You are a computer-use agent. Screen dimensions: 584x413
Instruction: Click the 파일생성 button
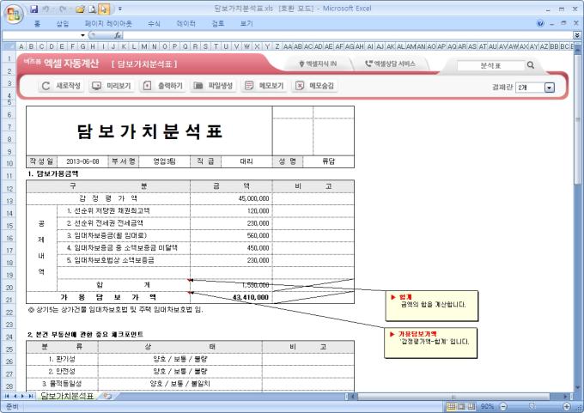tap(213, 86)
